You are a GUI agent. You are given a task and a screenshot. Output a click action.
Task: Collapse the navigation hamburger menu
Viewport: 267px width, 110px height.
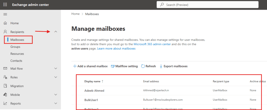pyautogui.click(x=5, y=14)
